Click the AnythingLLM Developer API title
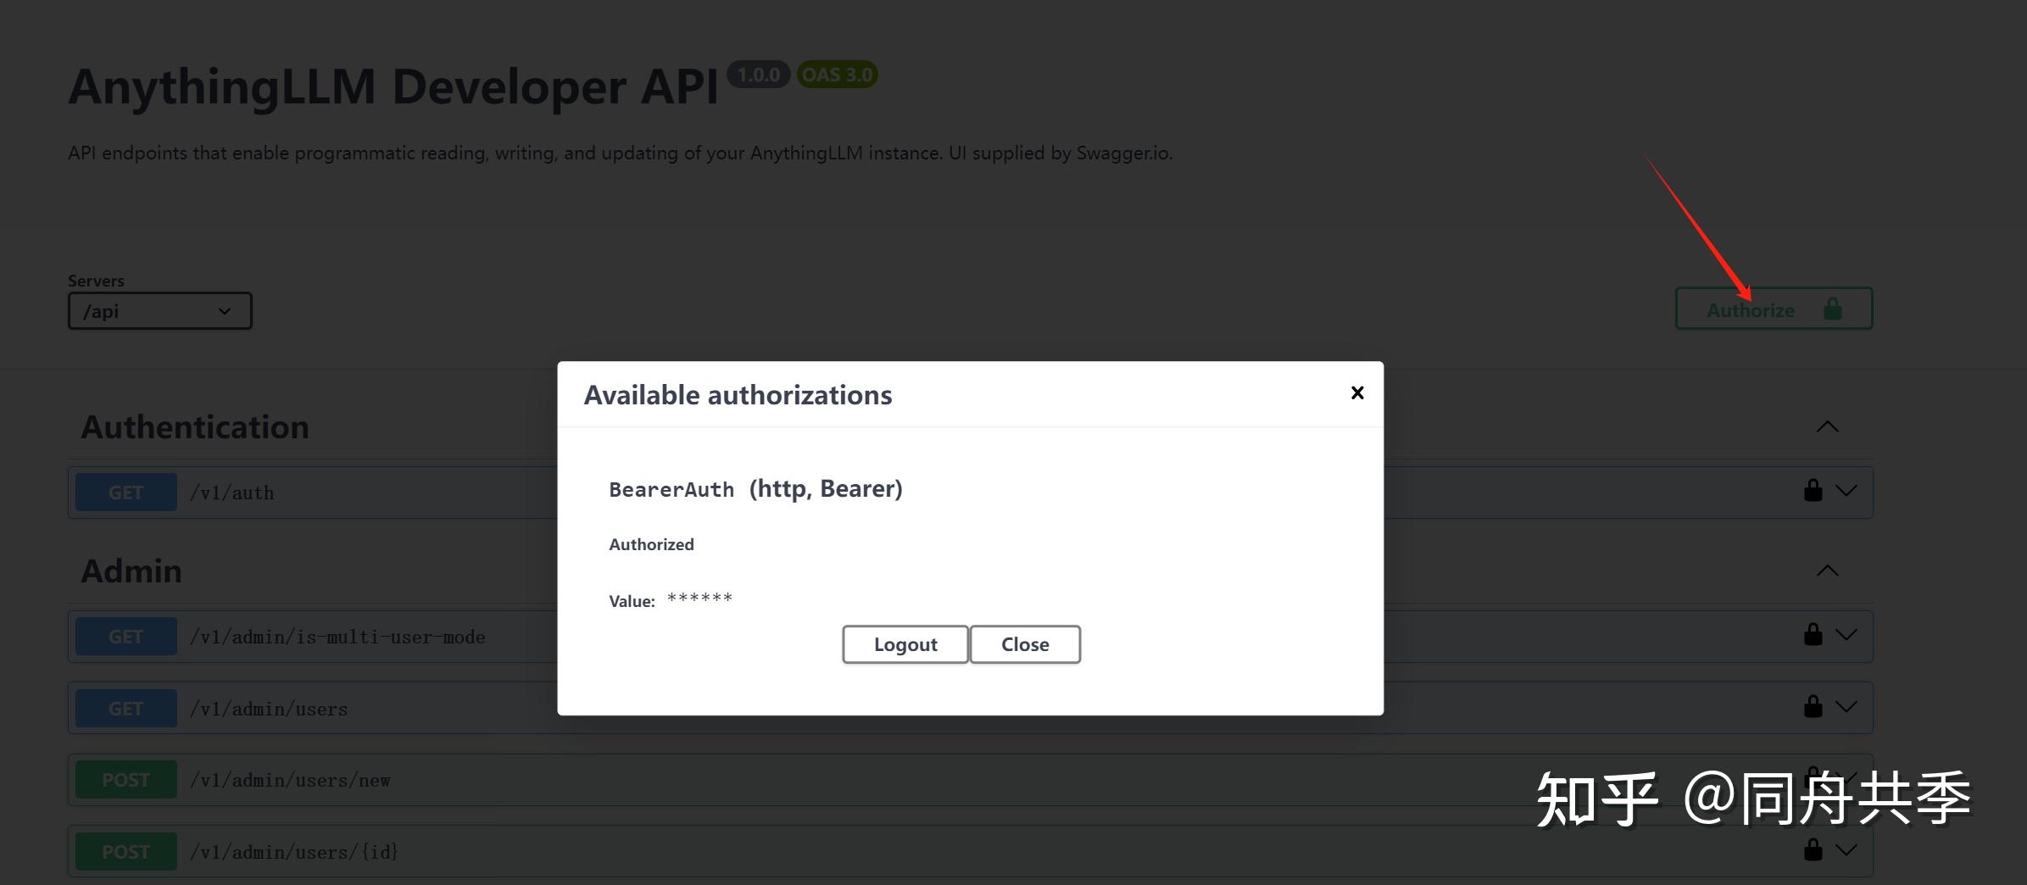The image size is (2027, 885). pyautogui.click(x=393, y=86)
